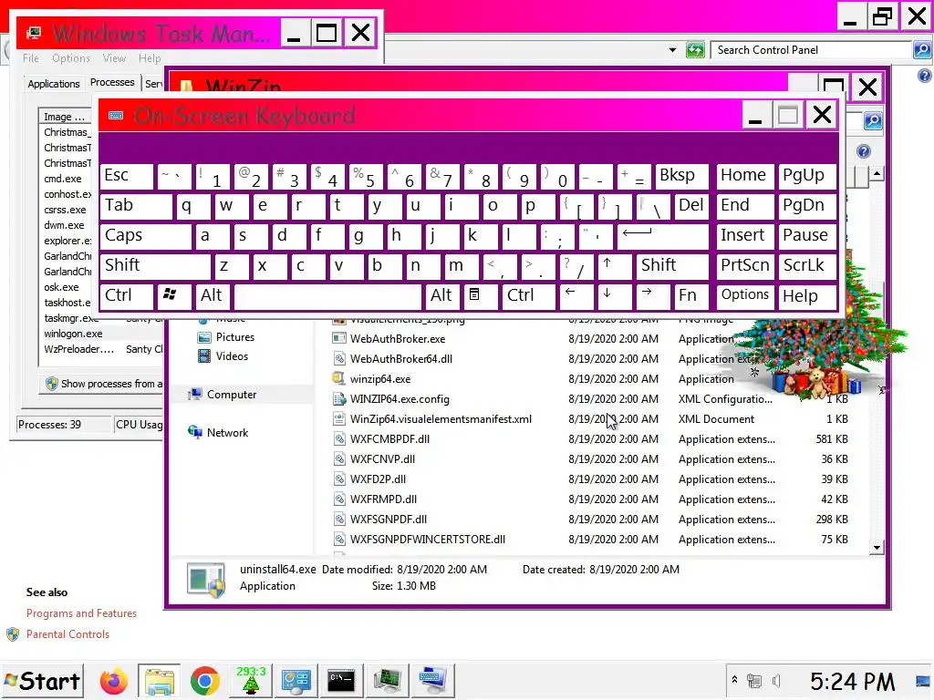Open address bar dropdown in Control Panel
Screen dimensions: 934x700
point(672,50)
